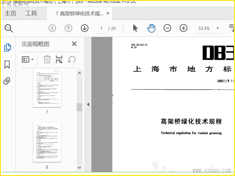
Task: Click the DB31/T standard number text
Action: pos(225,81)
